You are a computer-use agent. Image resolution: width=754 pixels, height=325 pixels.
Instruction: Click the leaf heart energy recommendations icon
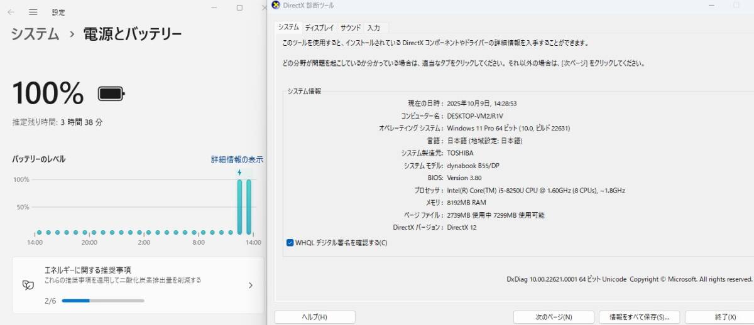point(28,285)
